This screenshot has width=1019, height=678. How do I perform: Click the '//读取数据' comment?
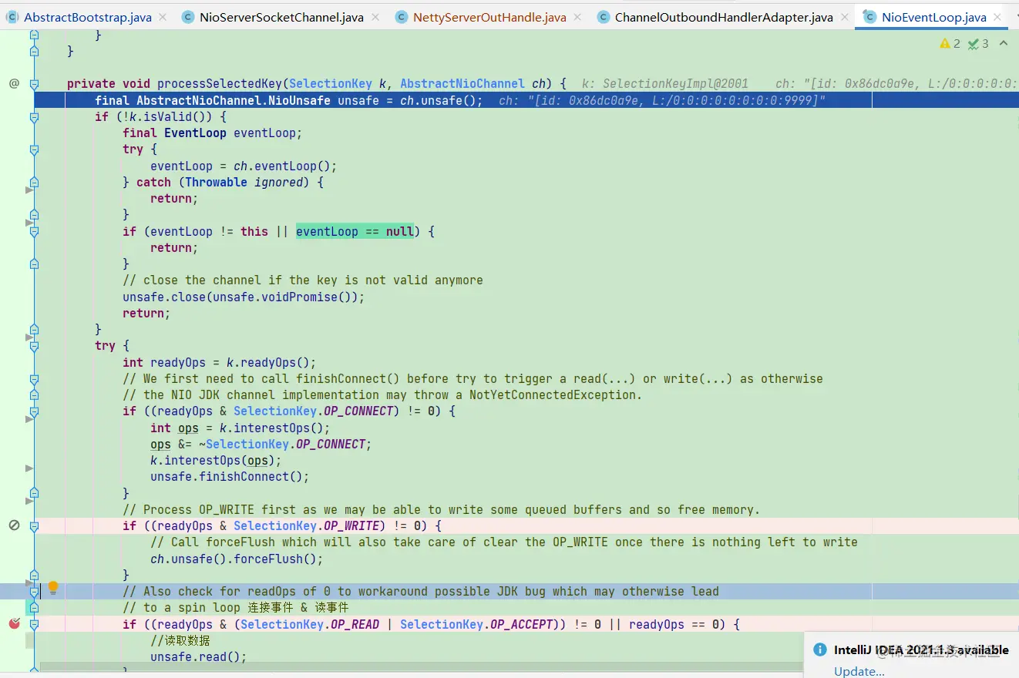(x=180, y=640)
